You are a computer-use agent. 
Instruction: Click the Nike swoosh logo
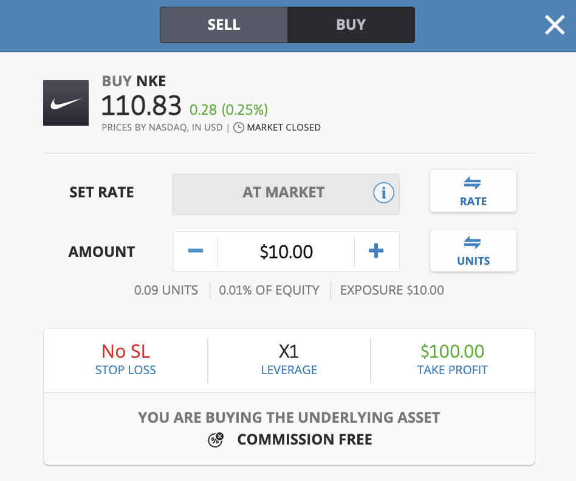[x=66, y=103]
